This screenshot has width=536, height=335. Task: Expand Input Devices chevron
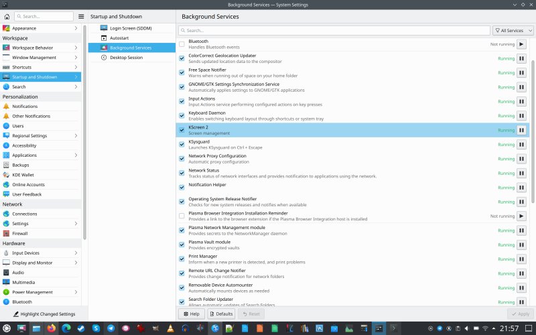[76, 253]
